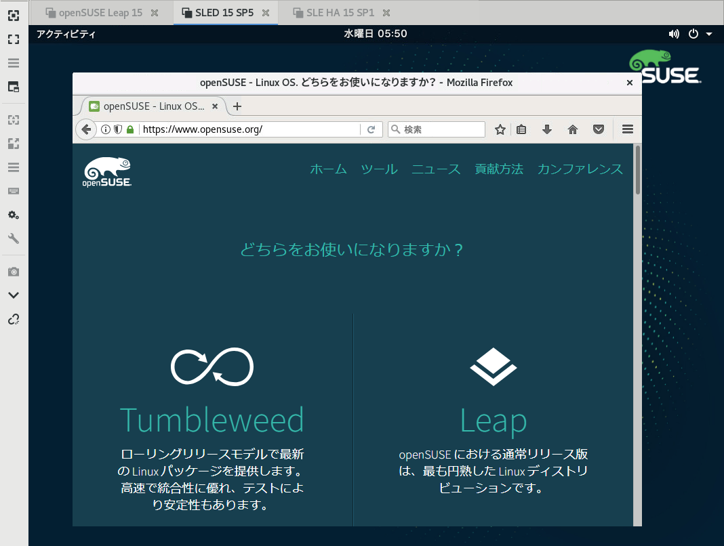Close the openSUSE Leap 15 tab
The image size is (724, 546).
pyautogui.click(x=155, y=13)
